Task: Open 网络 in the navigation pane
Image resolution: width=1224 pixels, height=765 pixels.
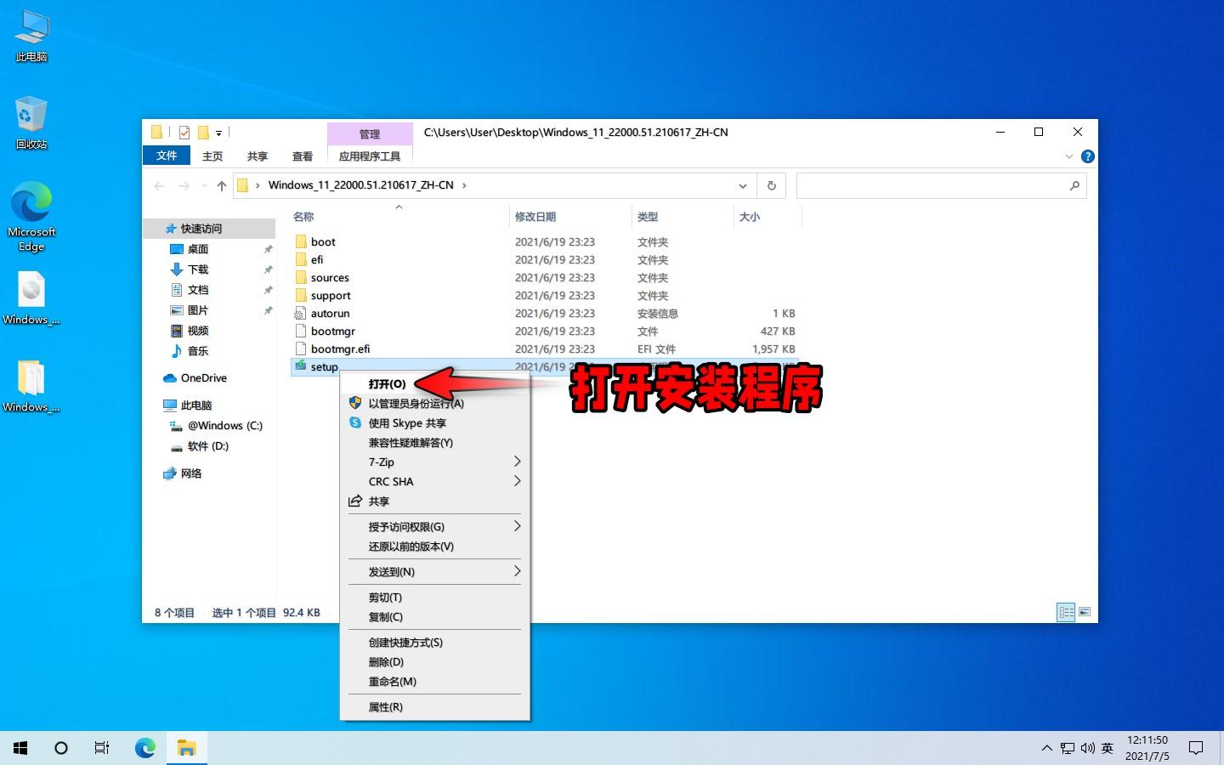Action: click(190, 473)
